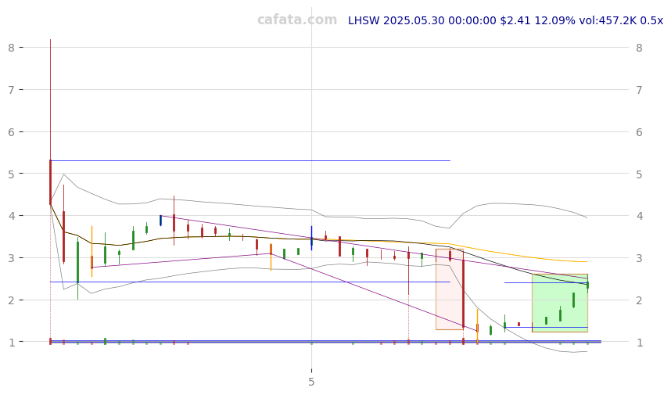
Task: Select label 1 on right price axis
Action: click(640, 343)
